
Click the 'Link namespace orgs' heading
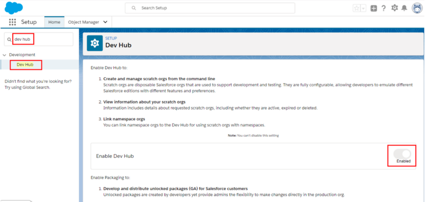[x=124, y=119]
